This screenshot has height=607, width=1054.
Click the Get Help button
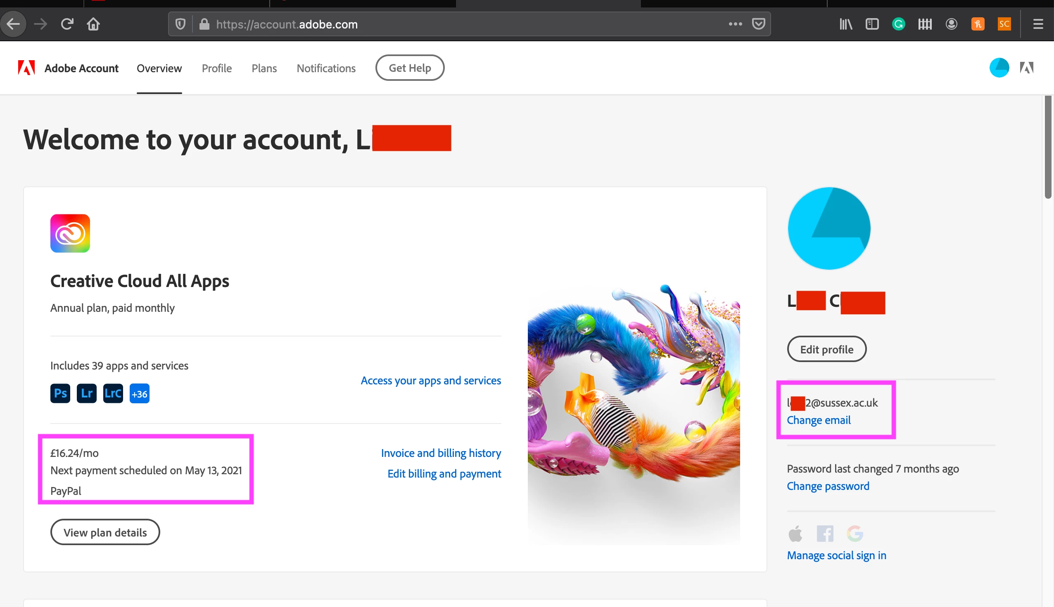(409, 68)
